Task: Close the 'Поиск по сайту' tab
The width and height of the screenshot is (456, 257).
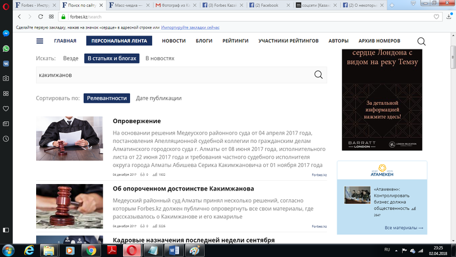Action: (x=101, y=5)
